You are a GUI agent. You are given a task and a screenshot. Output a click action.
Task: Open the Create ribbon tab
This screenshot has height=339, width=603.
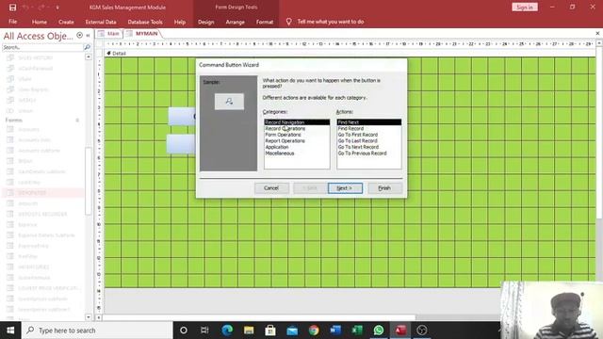pos(66,22)
